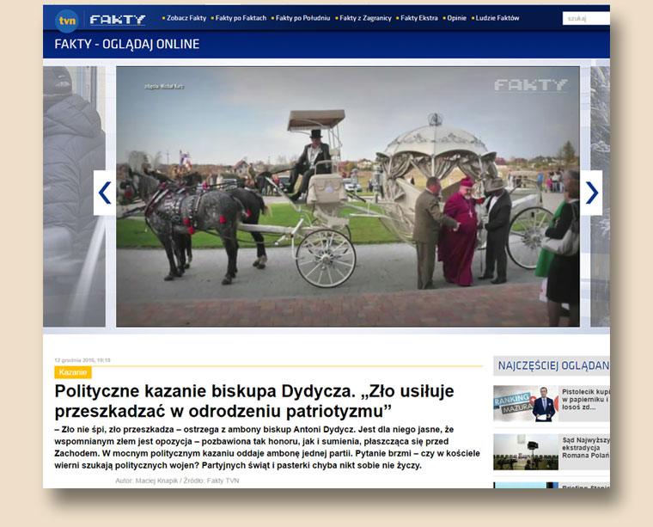The width and height of the screenshot is (653, 527).
Task: Click the article lead starting Zło nie śpi
Action: 267,447
